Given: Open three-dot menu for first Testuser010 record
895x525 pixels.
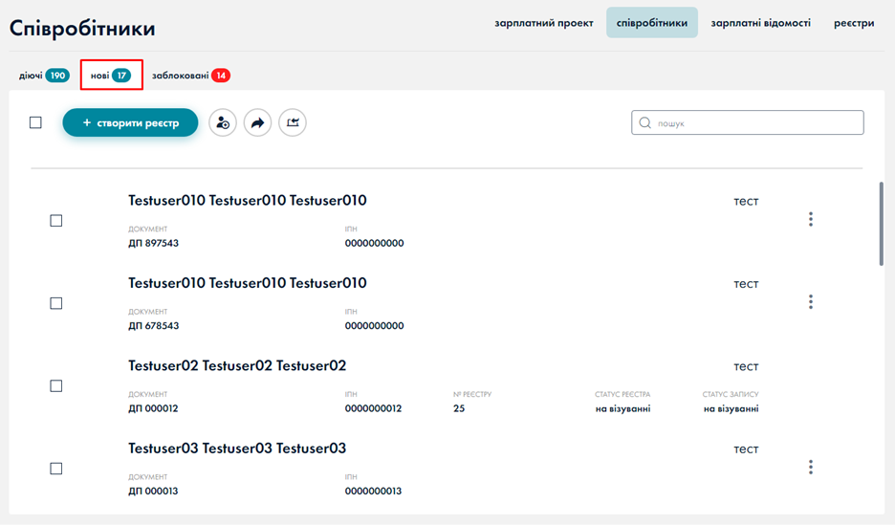Looking at the screenshot, I should click(810, 220).
